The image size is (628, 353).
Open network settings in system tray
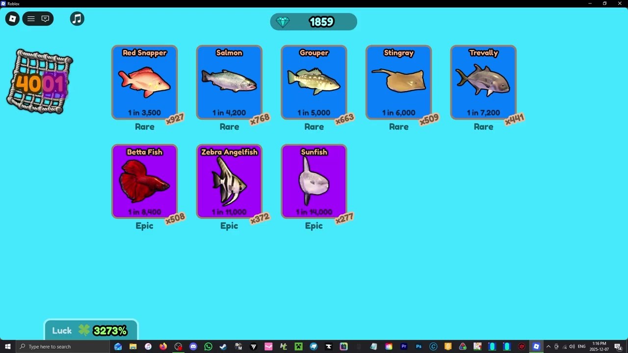(x=564, y=347)
